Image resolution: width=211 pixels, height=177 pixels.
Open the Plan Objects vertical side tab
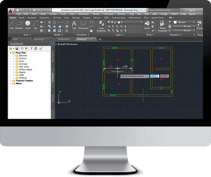tap(53, 56)
